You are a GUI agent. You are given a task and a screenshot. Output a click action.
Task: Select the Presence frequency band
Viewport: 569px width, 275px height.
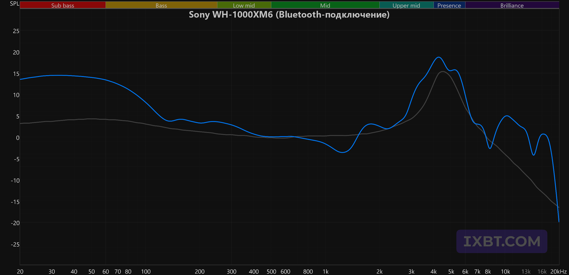pyautogui.click(x=449, y=5)
